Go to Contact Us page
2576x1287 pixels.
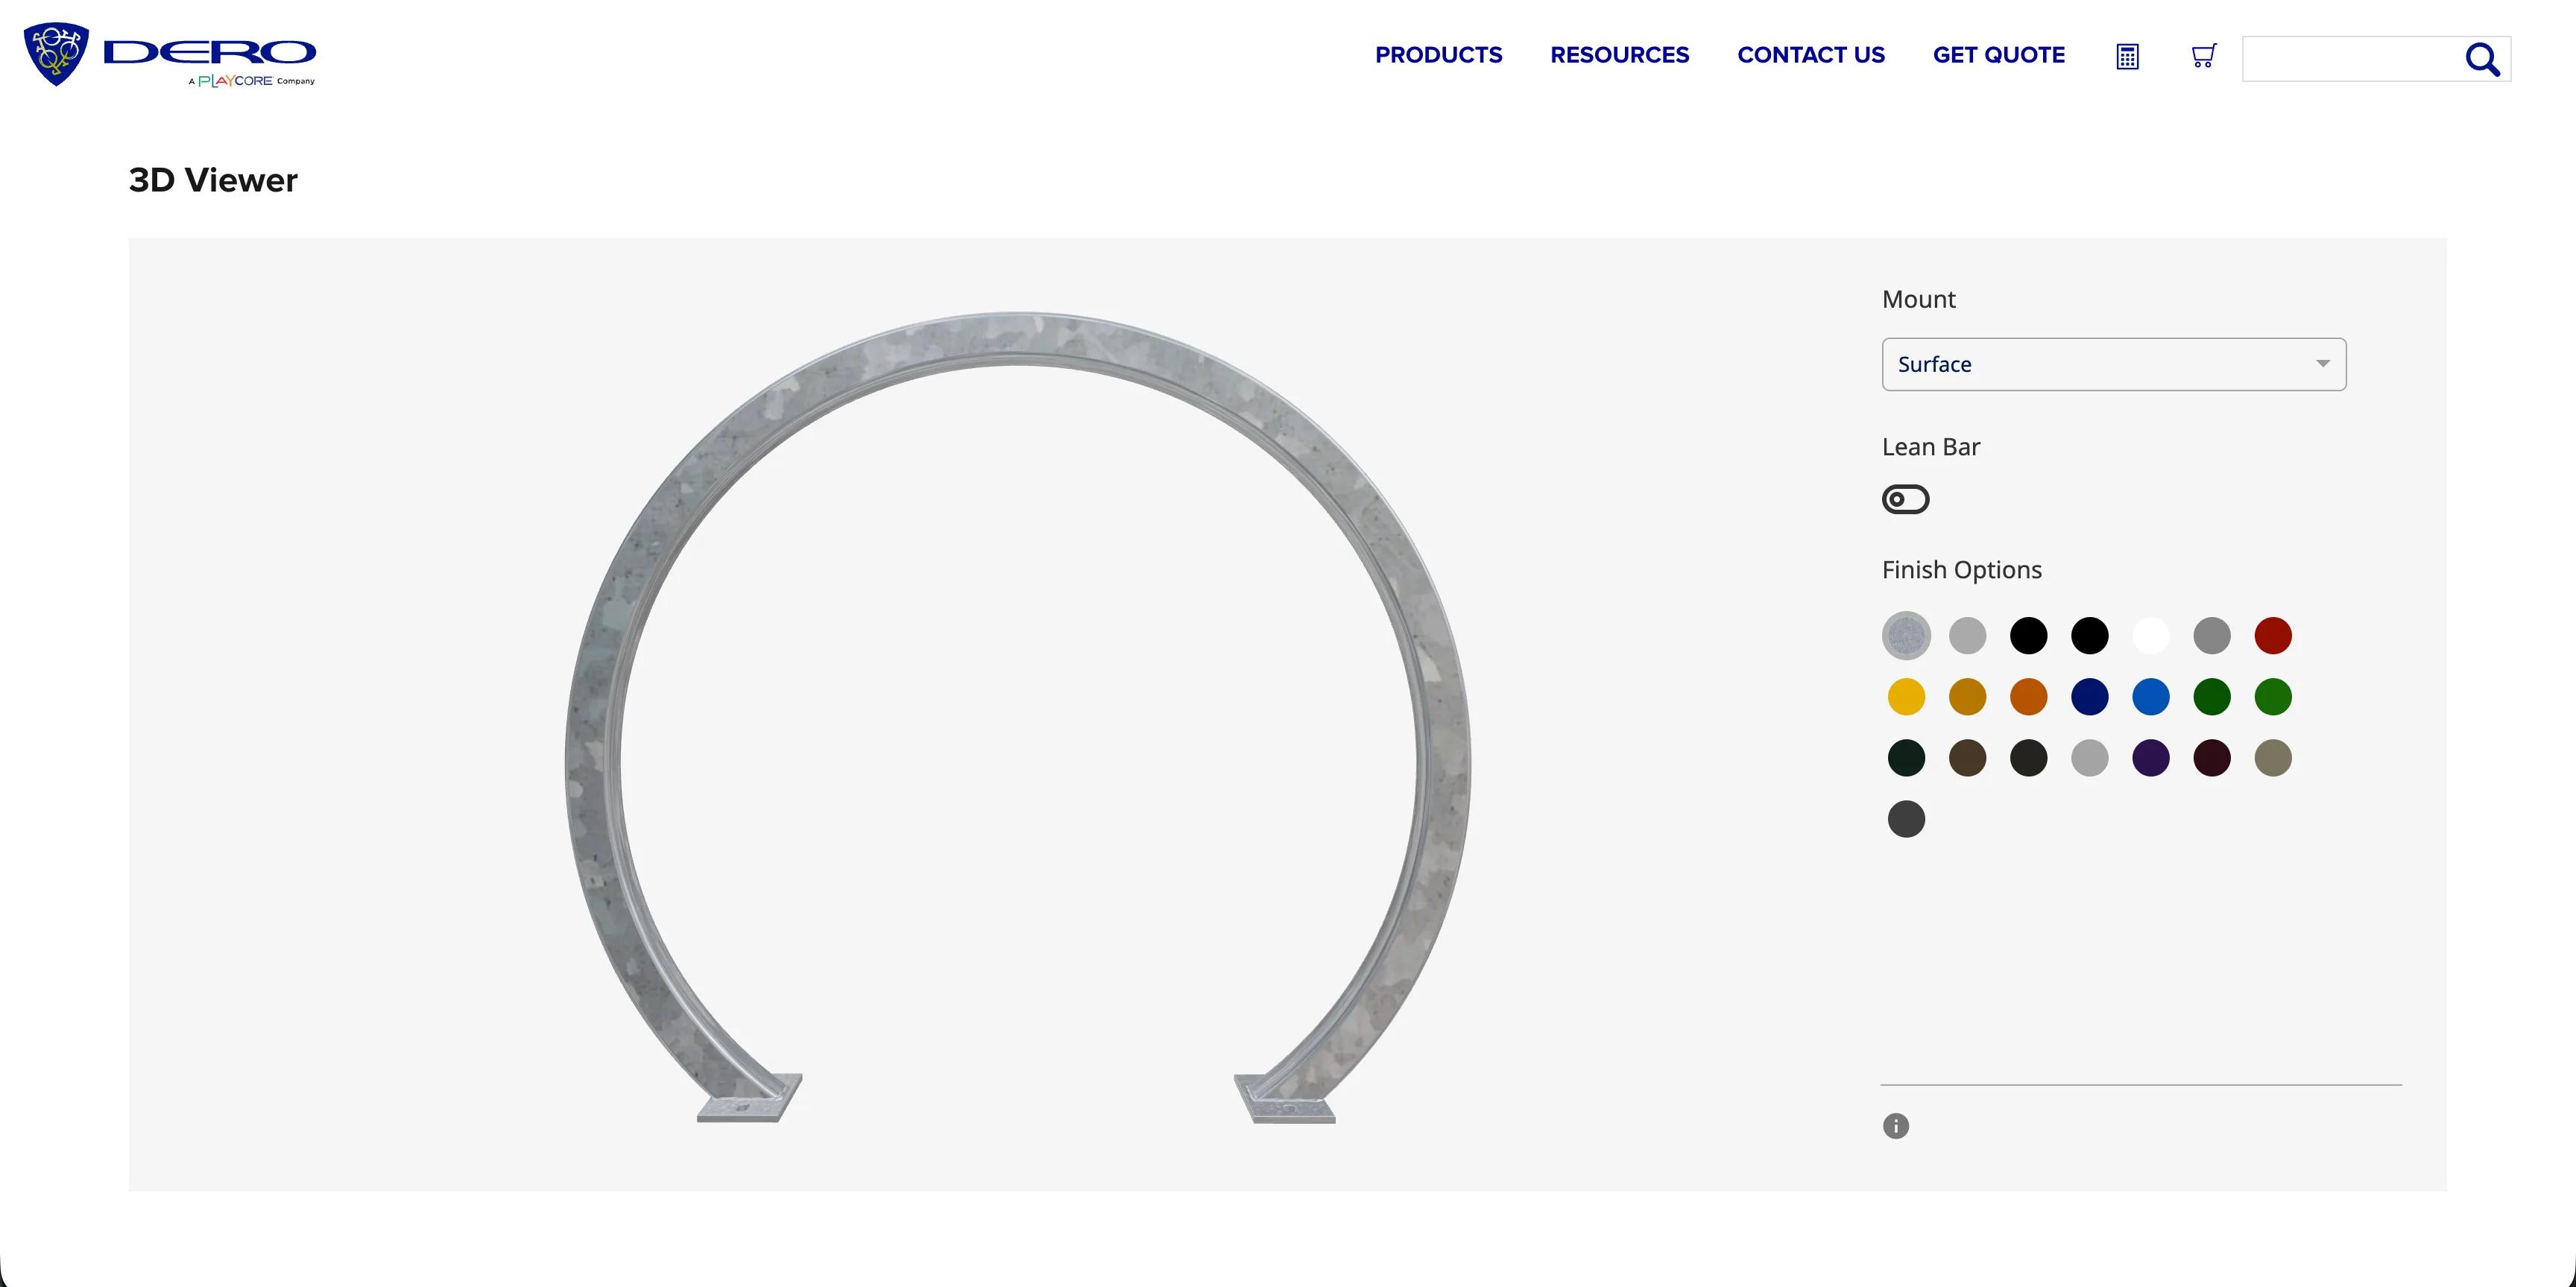click(1810, 55)
